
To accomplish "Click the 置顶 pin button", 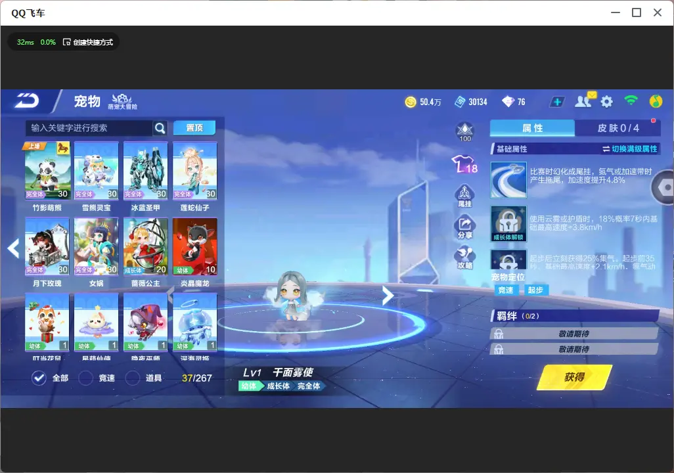I will pyautogui.click(x=194, y=127).
